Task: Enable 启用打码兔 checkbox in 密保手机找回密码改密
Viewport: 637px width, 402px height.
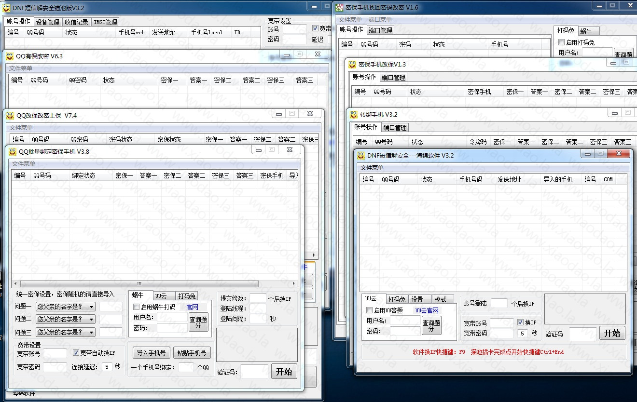Action: click(x=562, y=42)
